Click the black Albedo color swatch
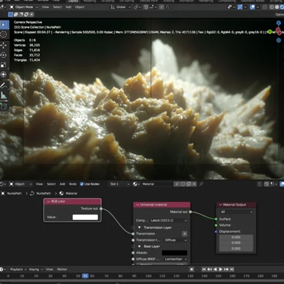 click(174, 253)
